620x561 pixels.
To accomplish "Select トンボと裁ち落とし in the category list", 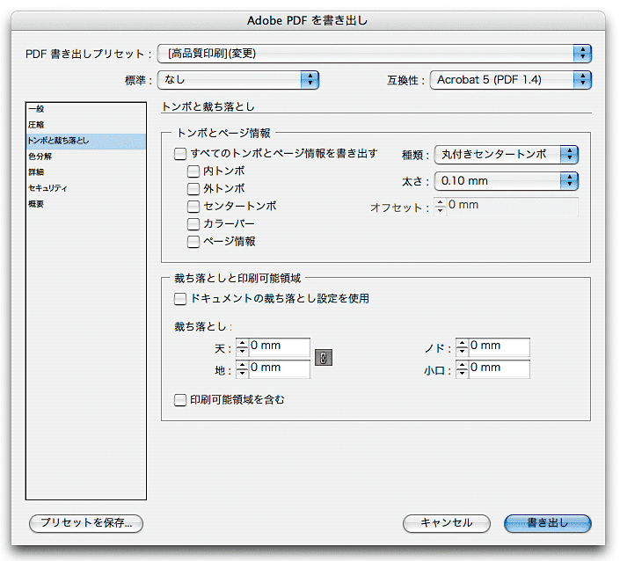I will pos(86,141).
